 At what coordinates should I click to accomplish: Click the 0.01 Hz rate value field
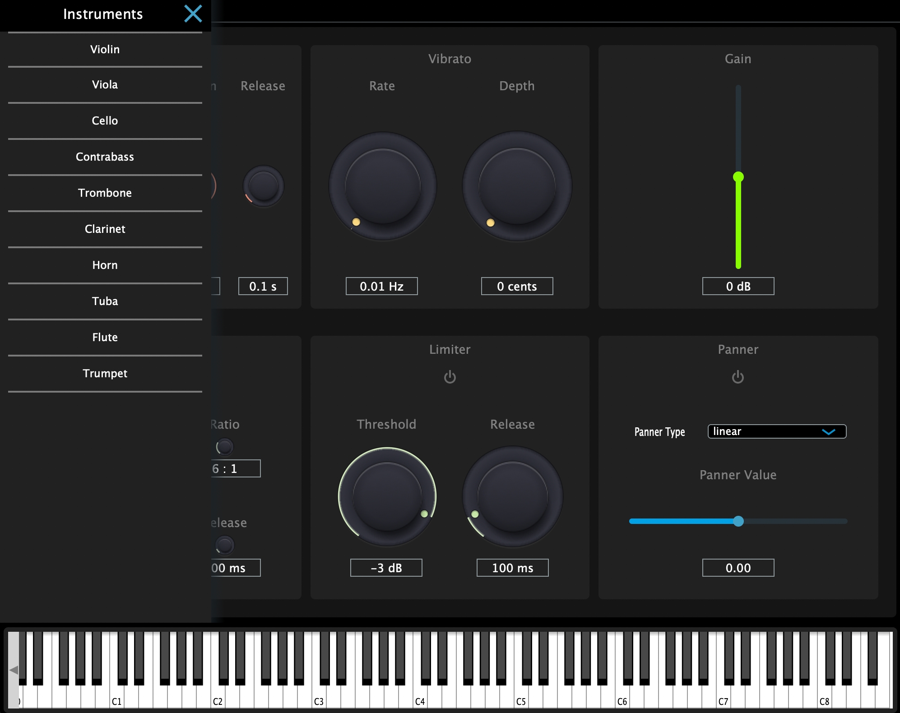click(x=381, y=286)
